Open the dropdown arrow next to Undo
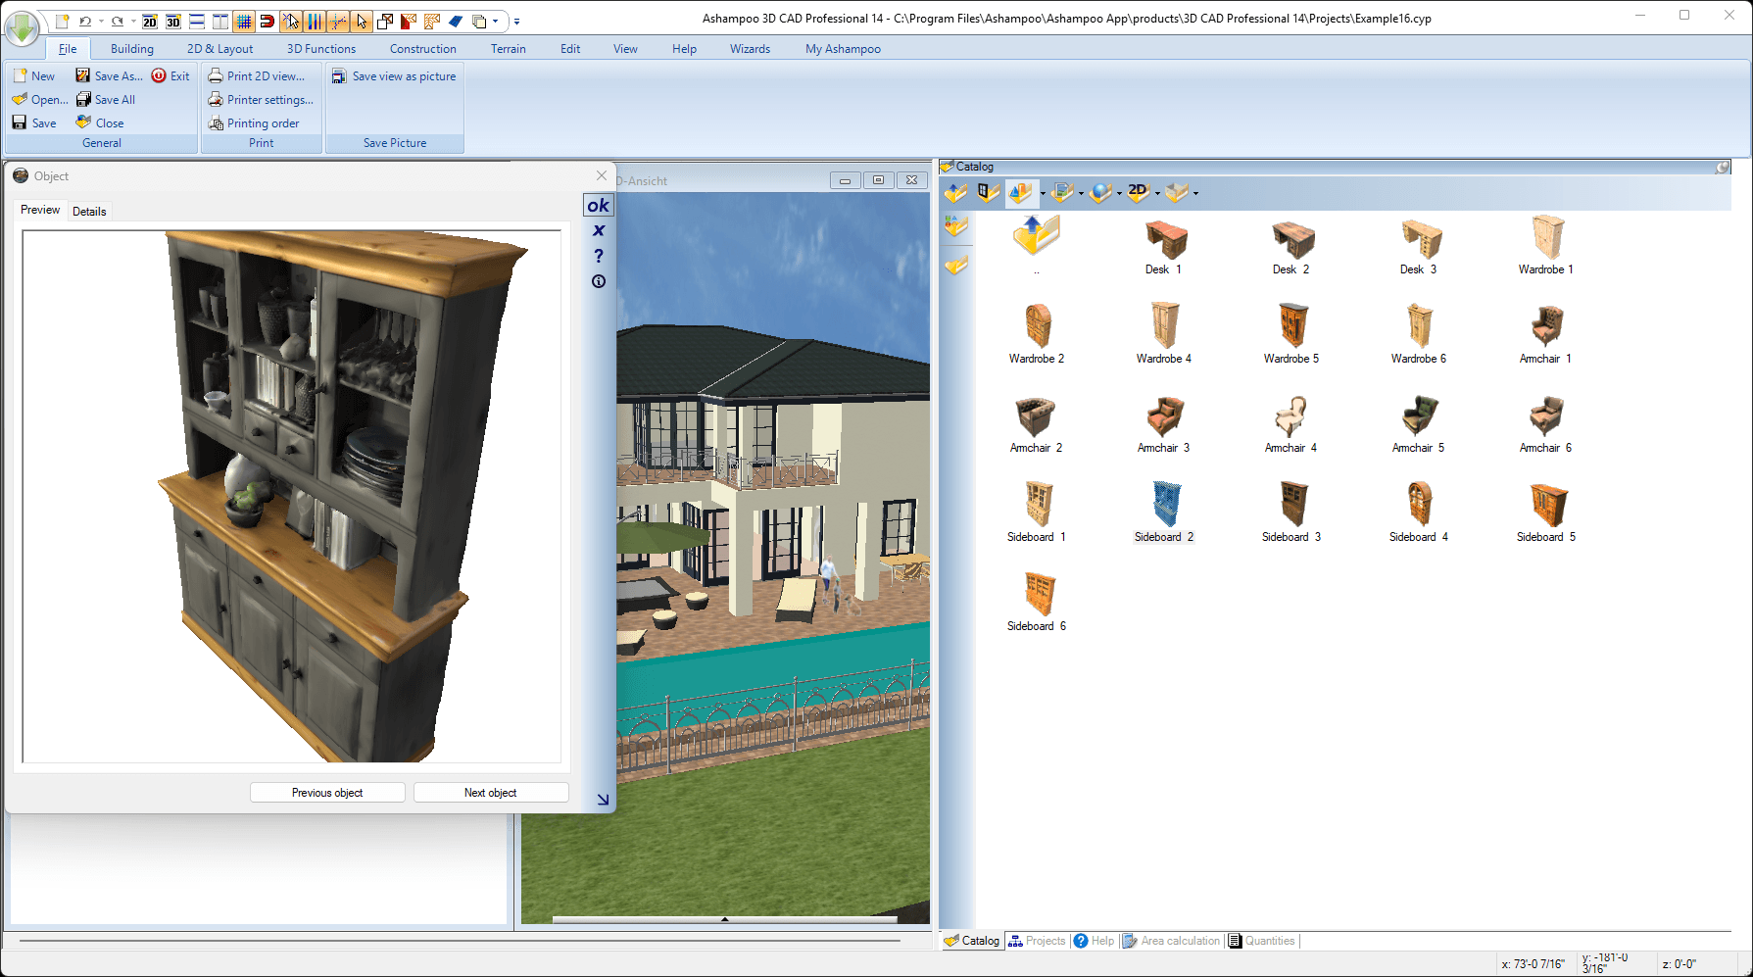The width and height of the screenshot is (1753, 977). pyautogui.click(x=101, y=21)
